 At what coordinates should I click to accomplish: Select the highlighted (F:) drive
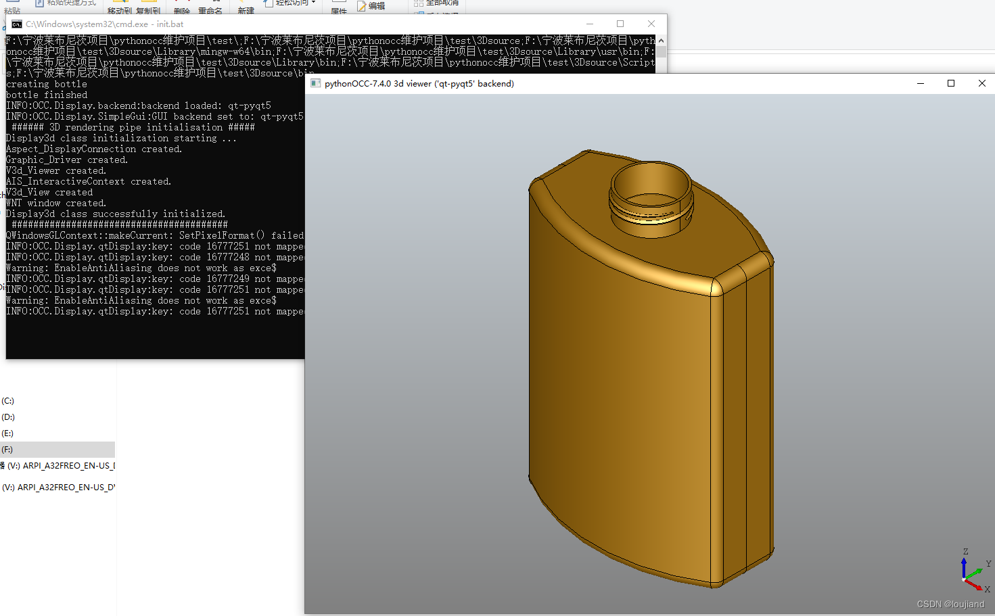click(x=57, y=450)
